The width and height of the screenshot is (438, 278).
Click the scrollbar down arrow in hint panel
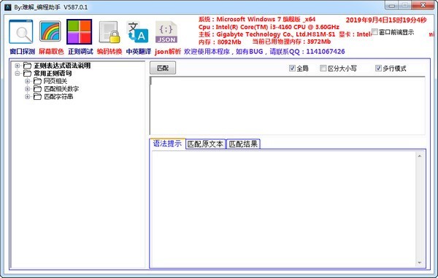tap(420, 263)
